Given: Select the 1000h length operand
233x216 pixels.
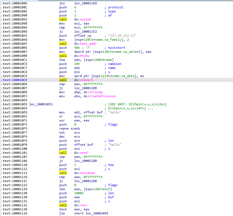Looking at the screenshot, I should tap(79, 193).
